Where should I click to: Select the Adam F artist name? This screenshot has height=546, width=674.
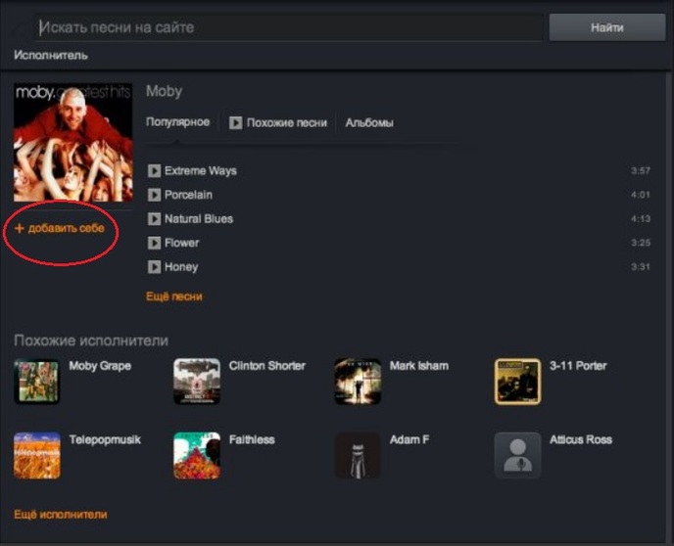click(x=409, y=439)
